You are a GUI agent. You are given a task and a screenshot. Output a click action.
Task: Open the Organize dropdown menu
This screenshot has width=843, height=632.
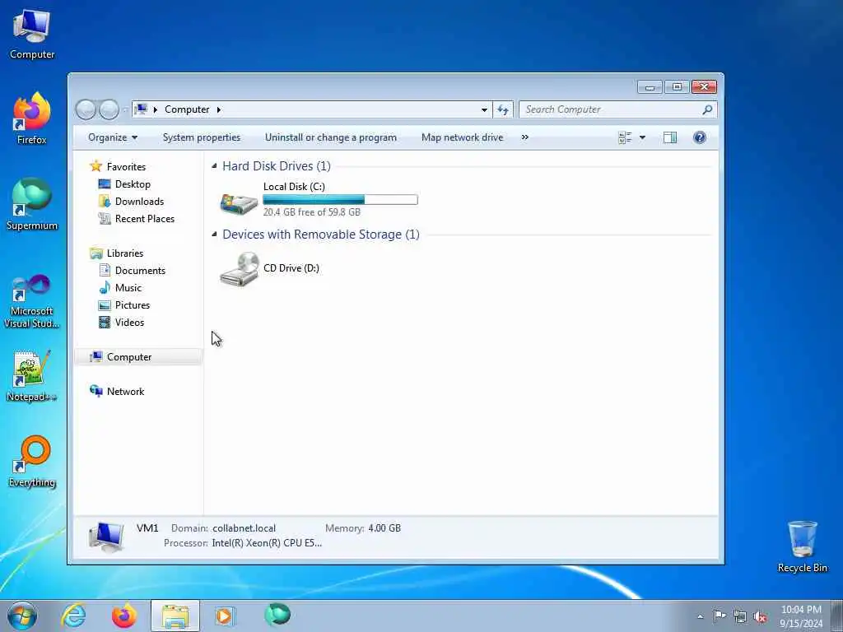pyautogui.click(x=112, y=137)
